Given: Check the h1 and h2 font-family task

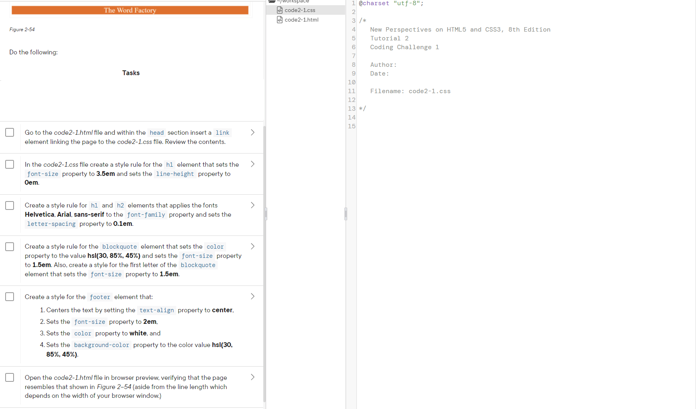Looking at the screenshot, I should (10, 205).
